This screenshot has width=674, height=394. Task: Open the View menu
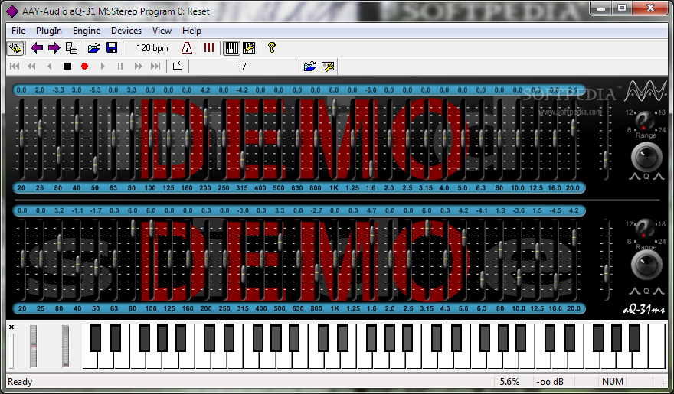(162, 31)
